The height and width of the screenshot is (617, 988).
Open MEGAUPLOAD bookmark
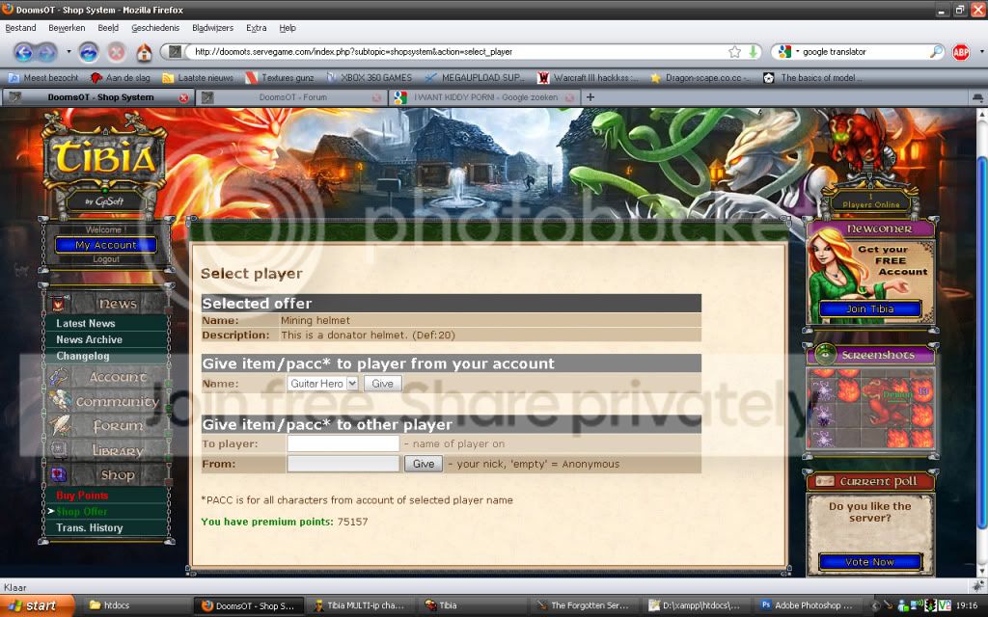475,77
